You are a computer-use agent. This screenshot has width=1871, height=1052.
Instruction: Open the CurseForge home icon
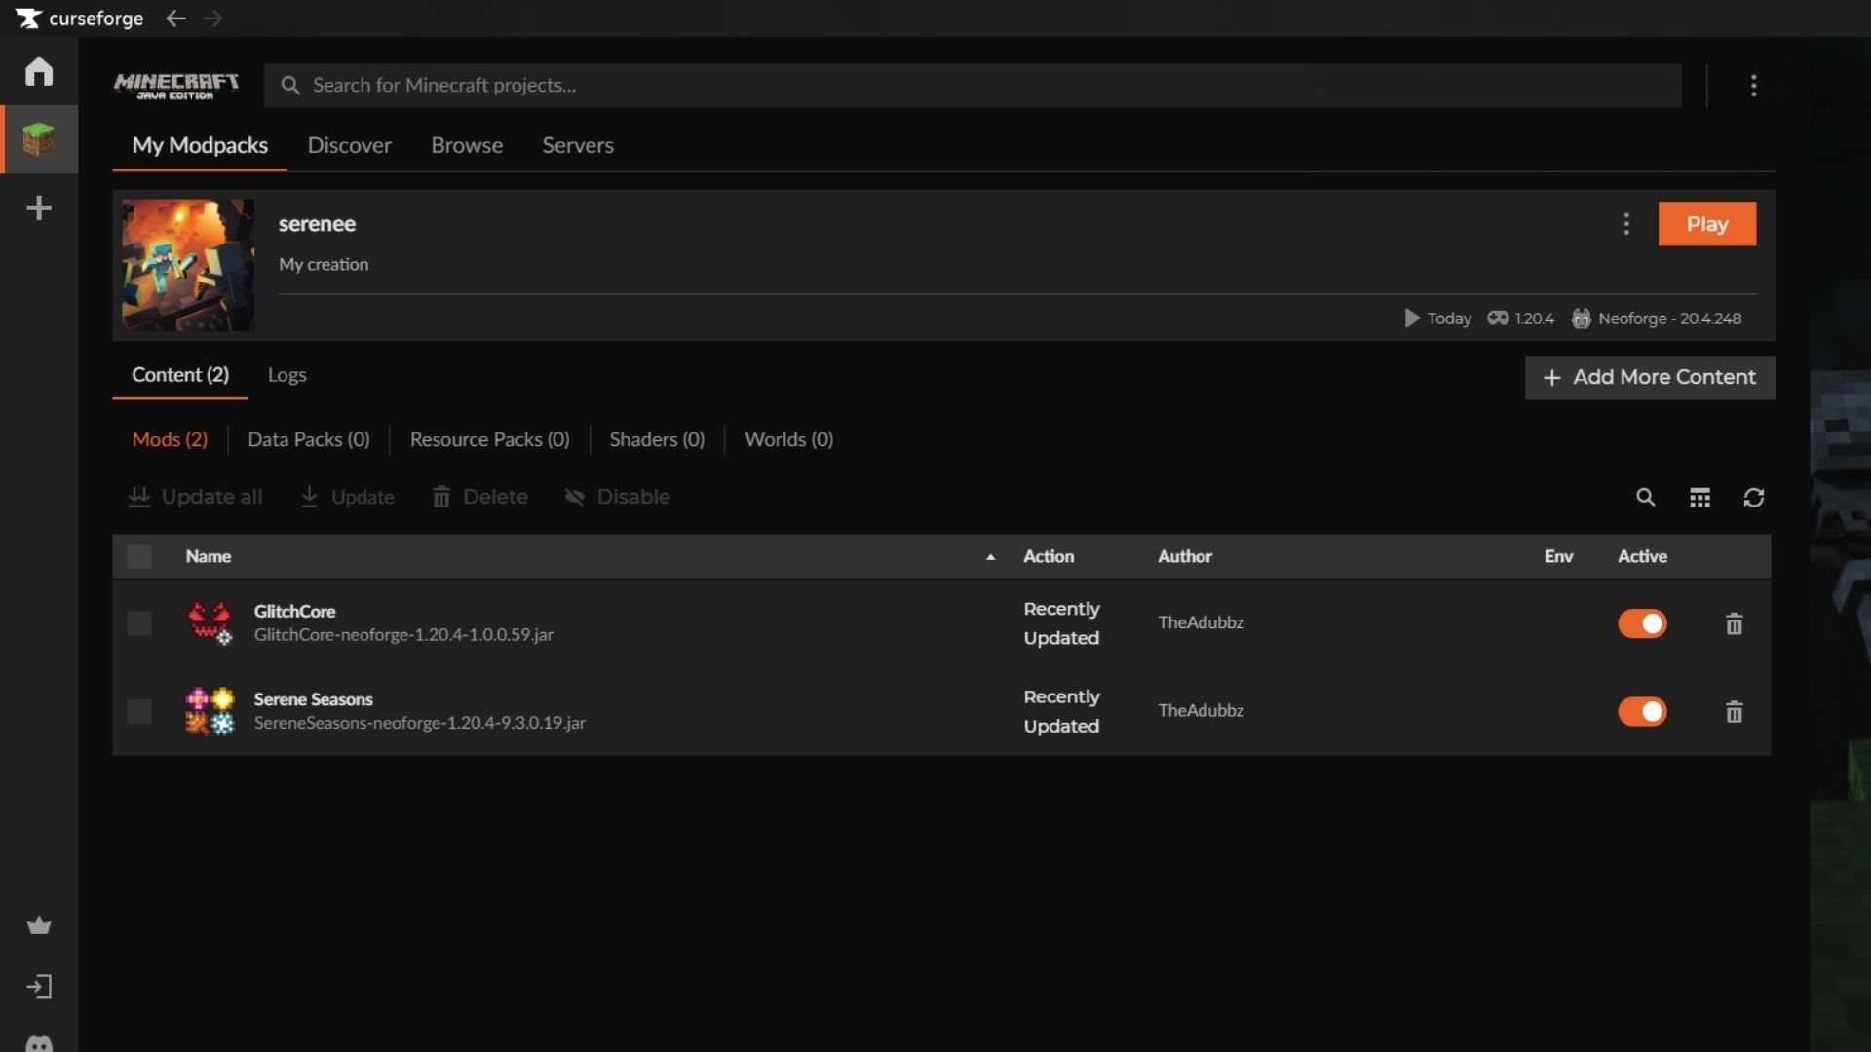click(x=39, y=71)
